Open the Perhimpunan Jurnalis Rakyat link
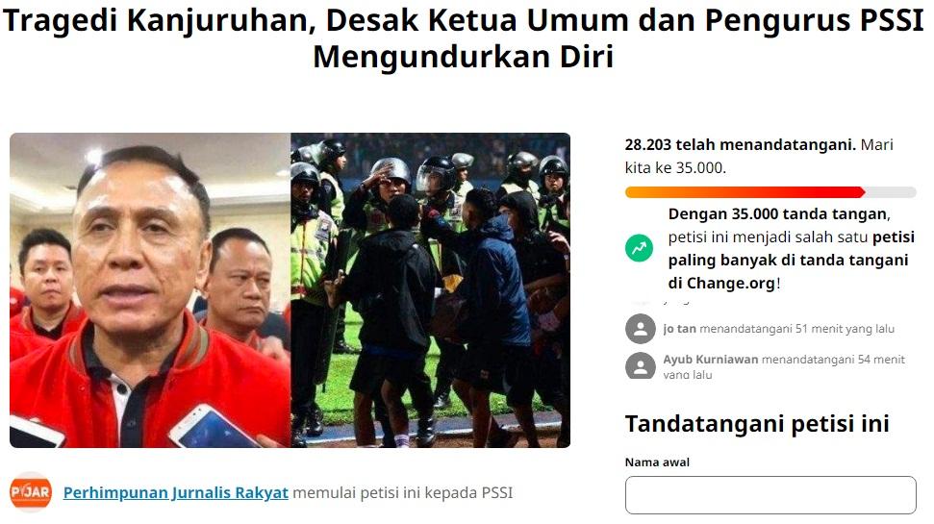Viewport: 934px width, 524px height. 176,493
